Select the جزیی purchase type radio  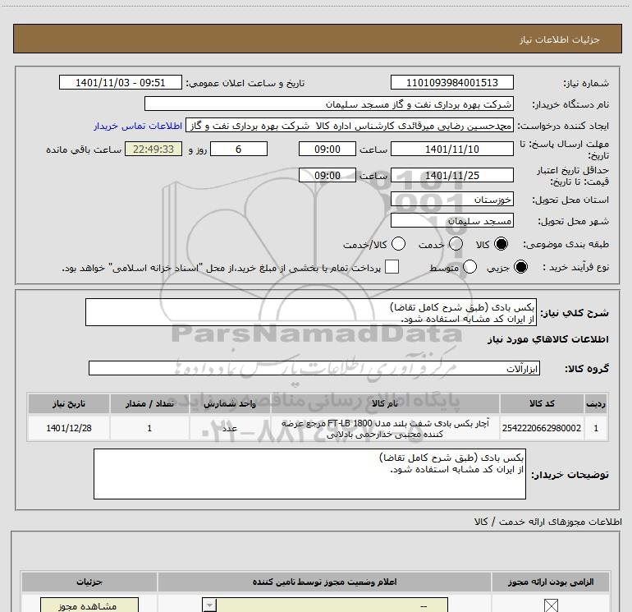coord(520,268)
